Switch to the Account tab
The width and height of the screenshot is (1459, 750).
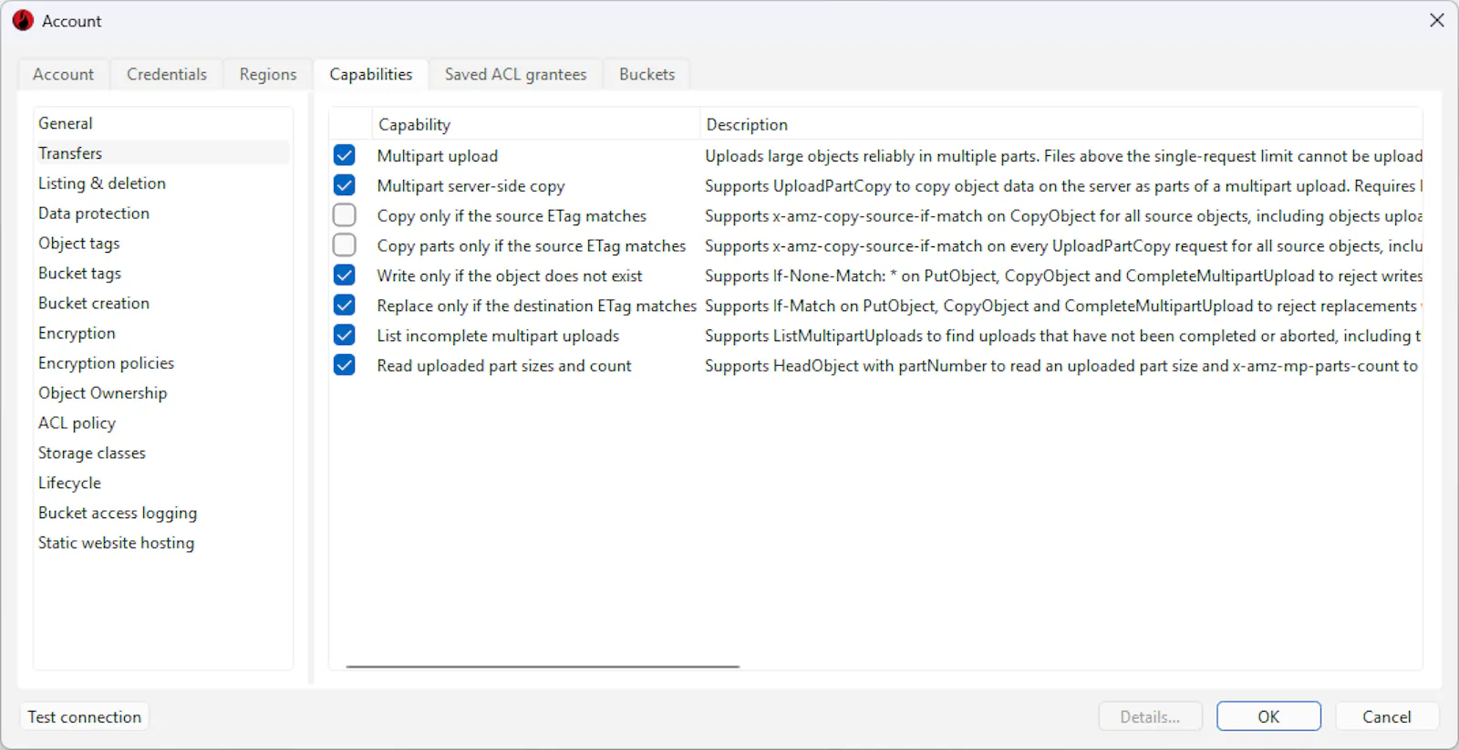(x=63, y=74)
